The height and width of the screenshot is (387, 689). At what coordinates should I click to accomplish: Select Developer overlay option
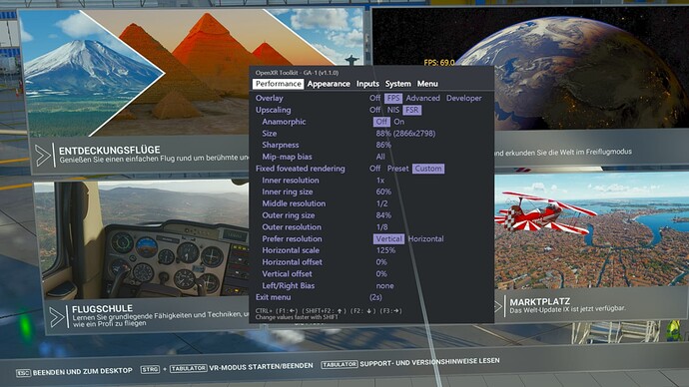(x=464, y=99)
